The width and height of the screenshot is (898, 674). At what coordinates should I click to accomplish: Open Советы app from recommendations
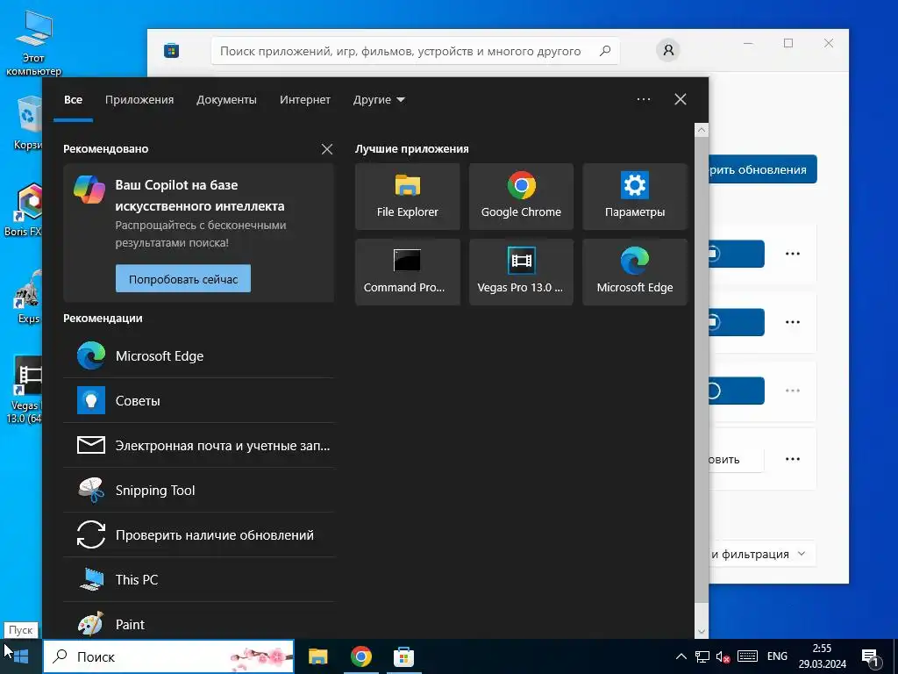198,400
